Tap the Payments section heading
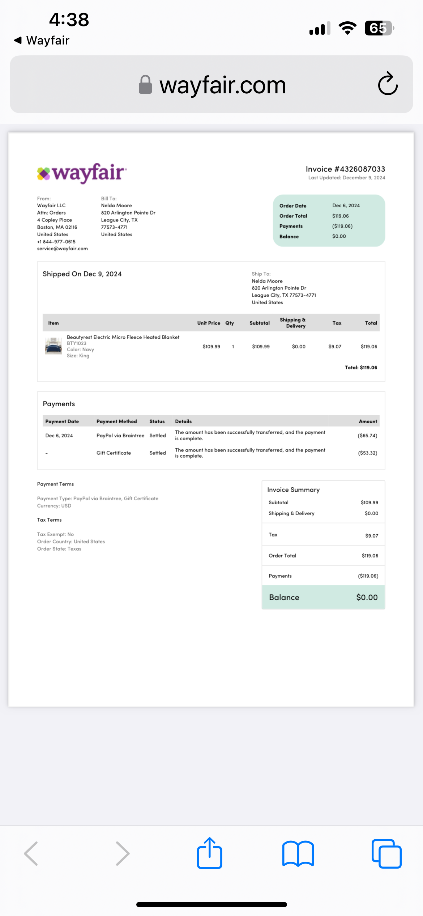 click(59, 404)
